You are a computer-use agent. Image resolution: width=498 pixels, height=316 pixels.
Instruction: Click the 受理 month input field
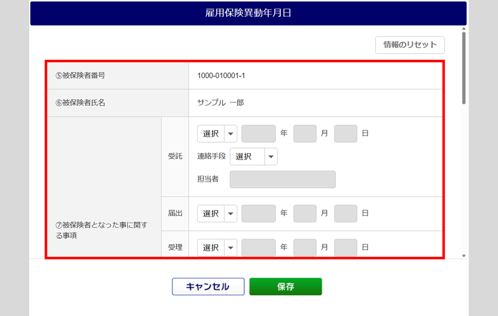[x=305, y=248]
